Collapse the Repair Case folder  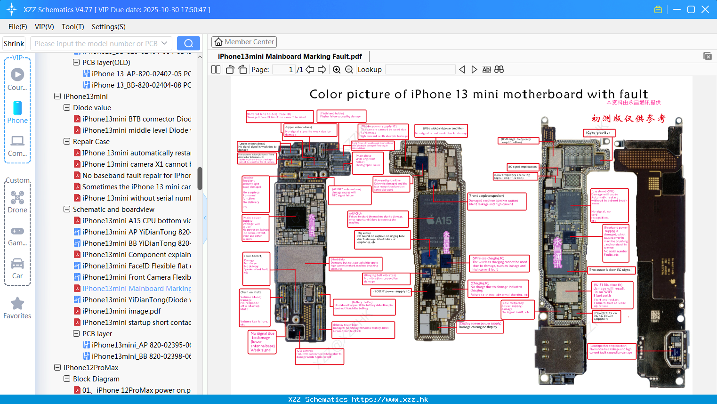pos(67,141)
